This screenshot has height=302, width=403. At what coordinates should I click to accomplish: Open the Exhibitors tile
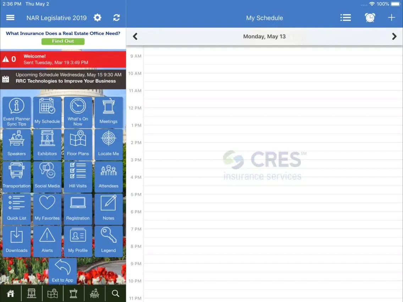point(47,145)
